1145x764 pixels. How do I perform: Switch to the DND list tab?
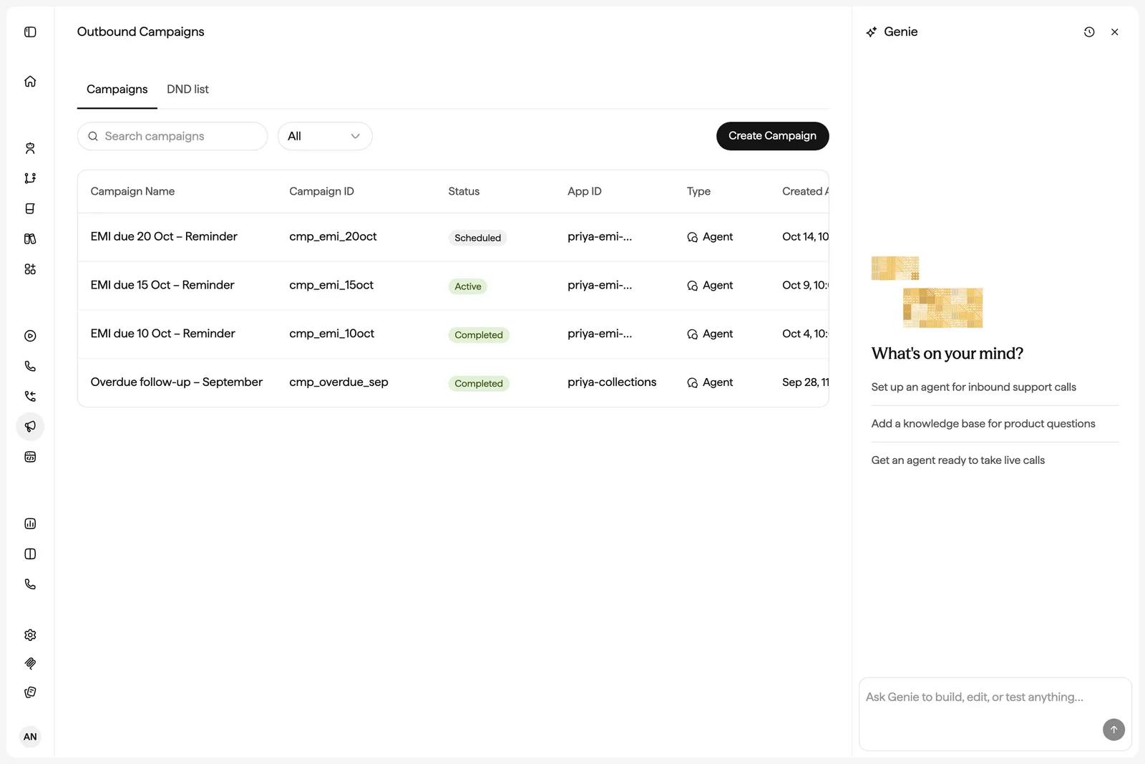coord(187,90)
